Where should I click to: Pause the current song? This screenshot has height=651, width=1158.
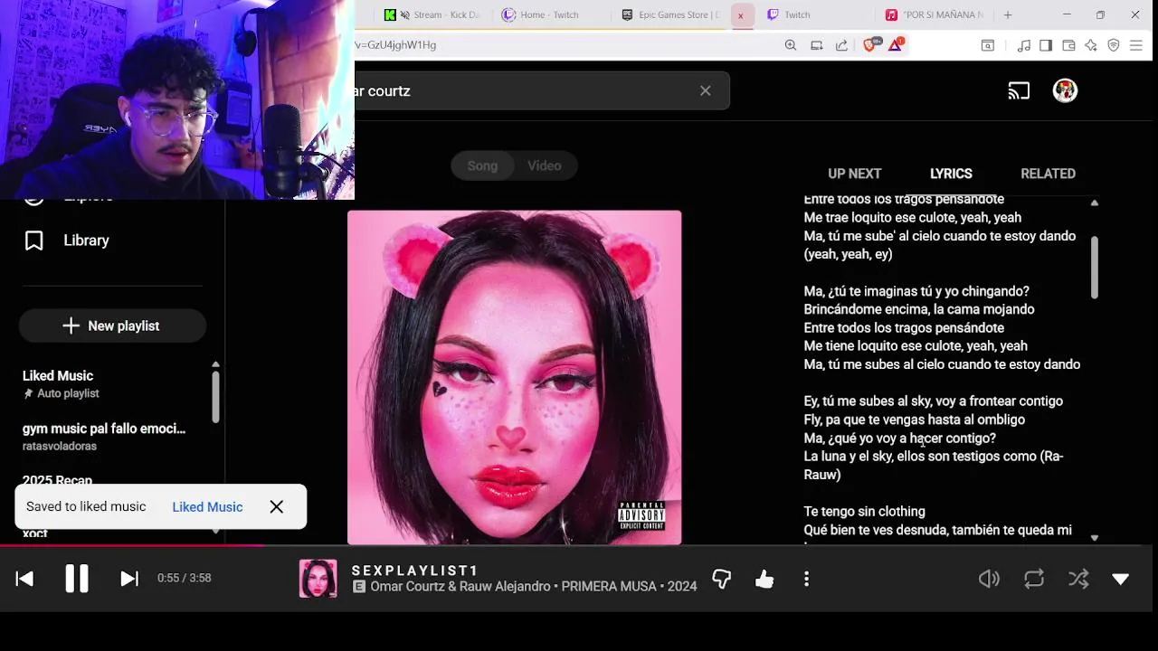coord(77,579)
